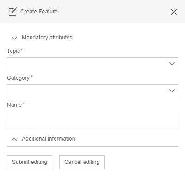
Task: Click the Create Feature pencil icon
Action: click(13, 12)
